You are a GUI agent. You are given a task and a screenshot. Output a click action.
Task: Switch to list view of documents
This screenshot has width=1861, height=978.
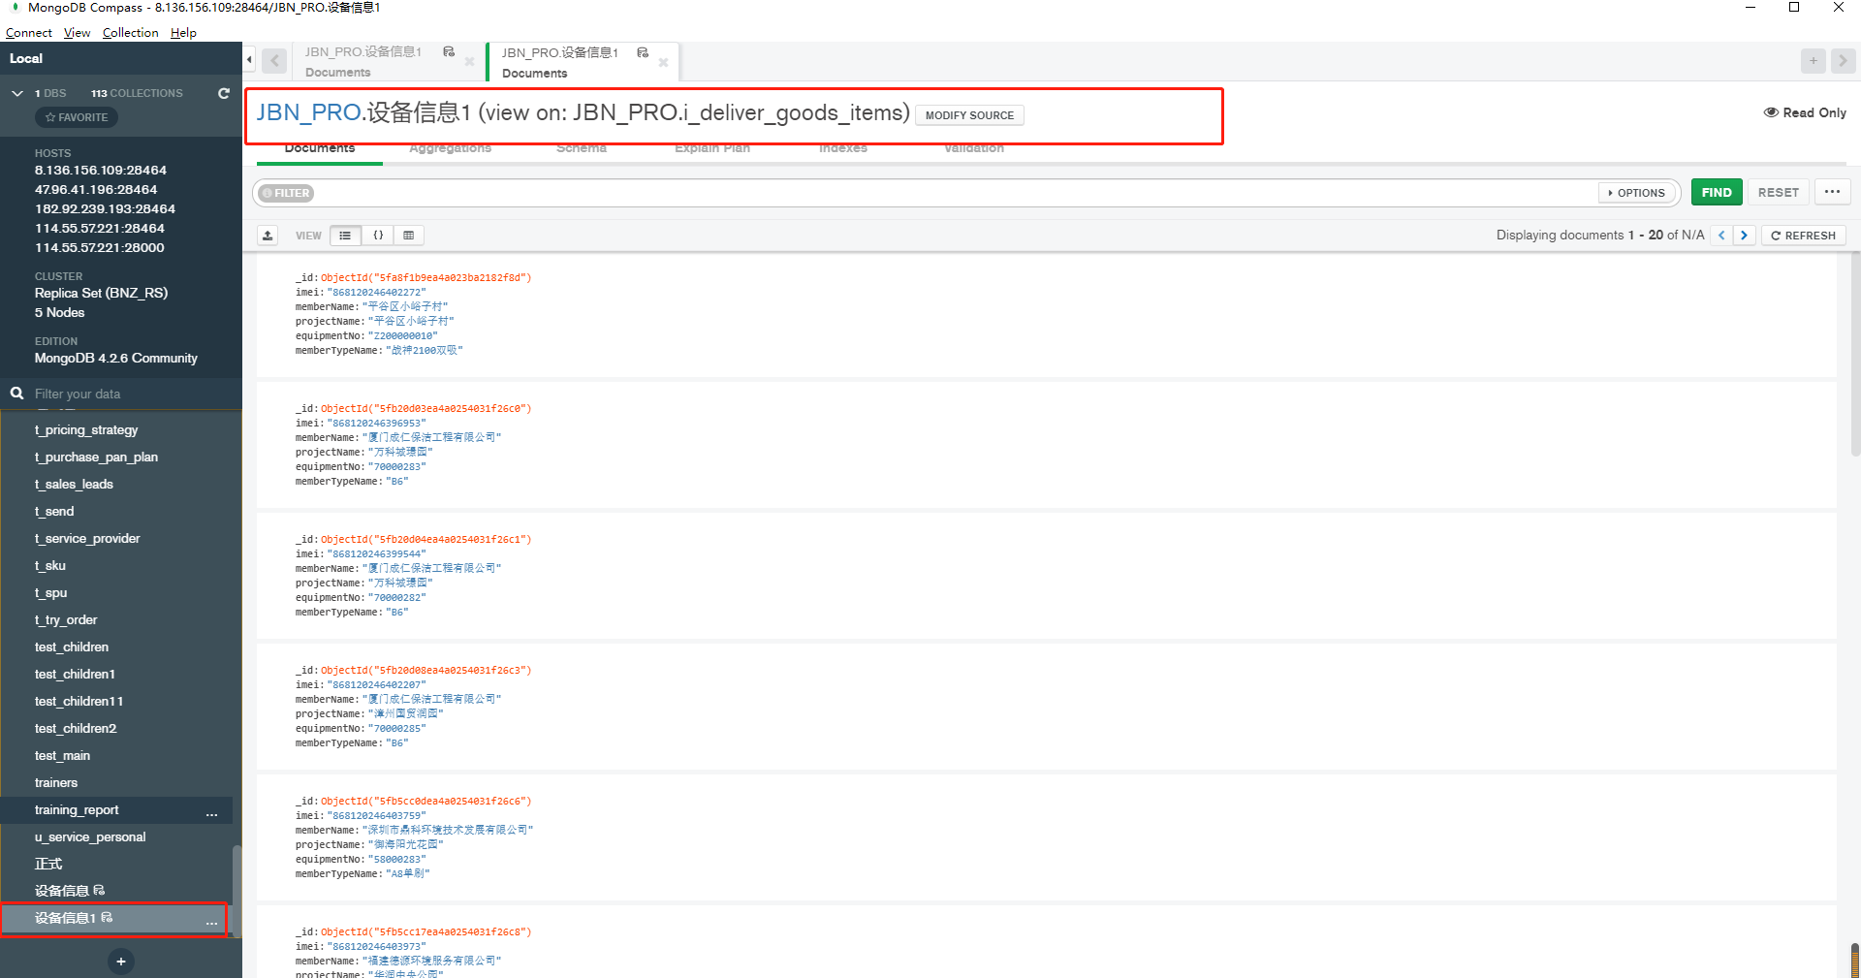pos(345,236)
